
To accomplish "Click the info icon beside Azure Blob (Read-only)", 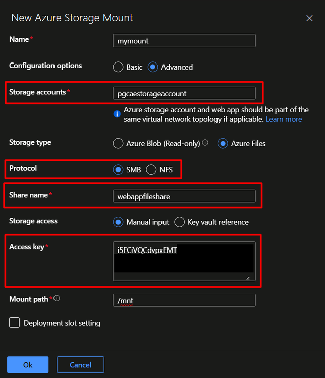I will point(205,143).
